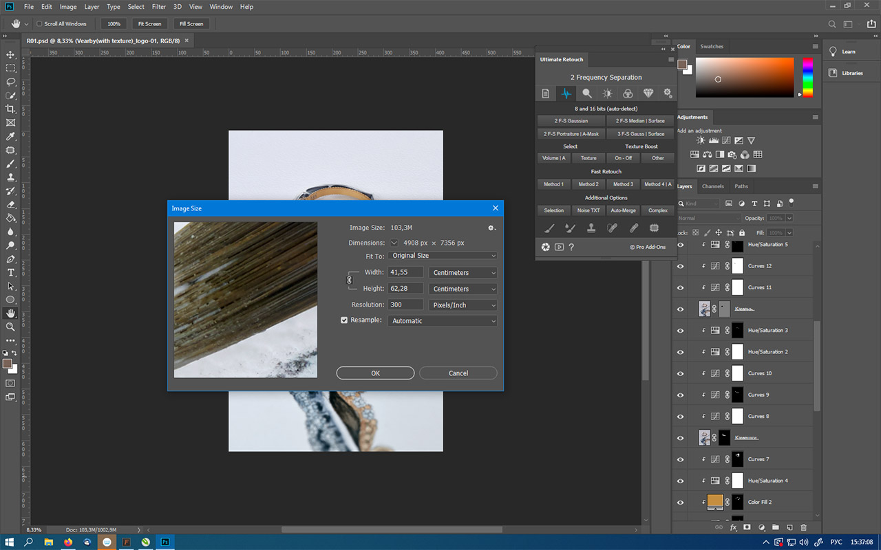Viewport: 881px width, 550px height.
Task: Select the Zoom tool in the toolbar
Action: coord(10,327)
